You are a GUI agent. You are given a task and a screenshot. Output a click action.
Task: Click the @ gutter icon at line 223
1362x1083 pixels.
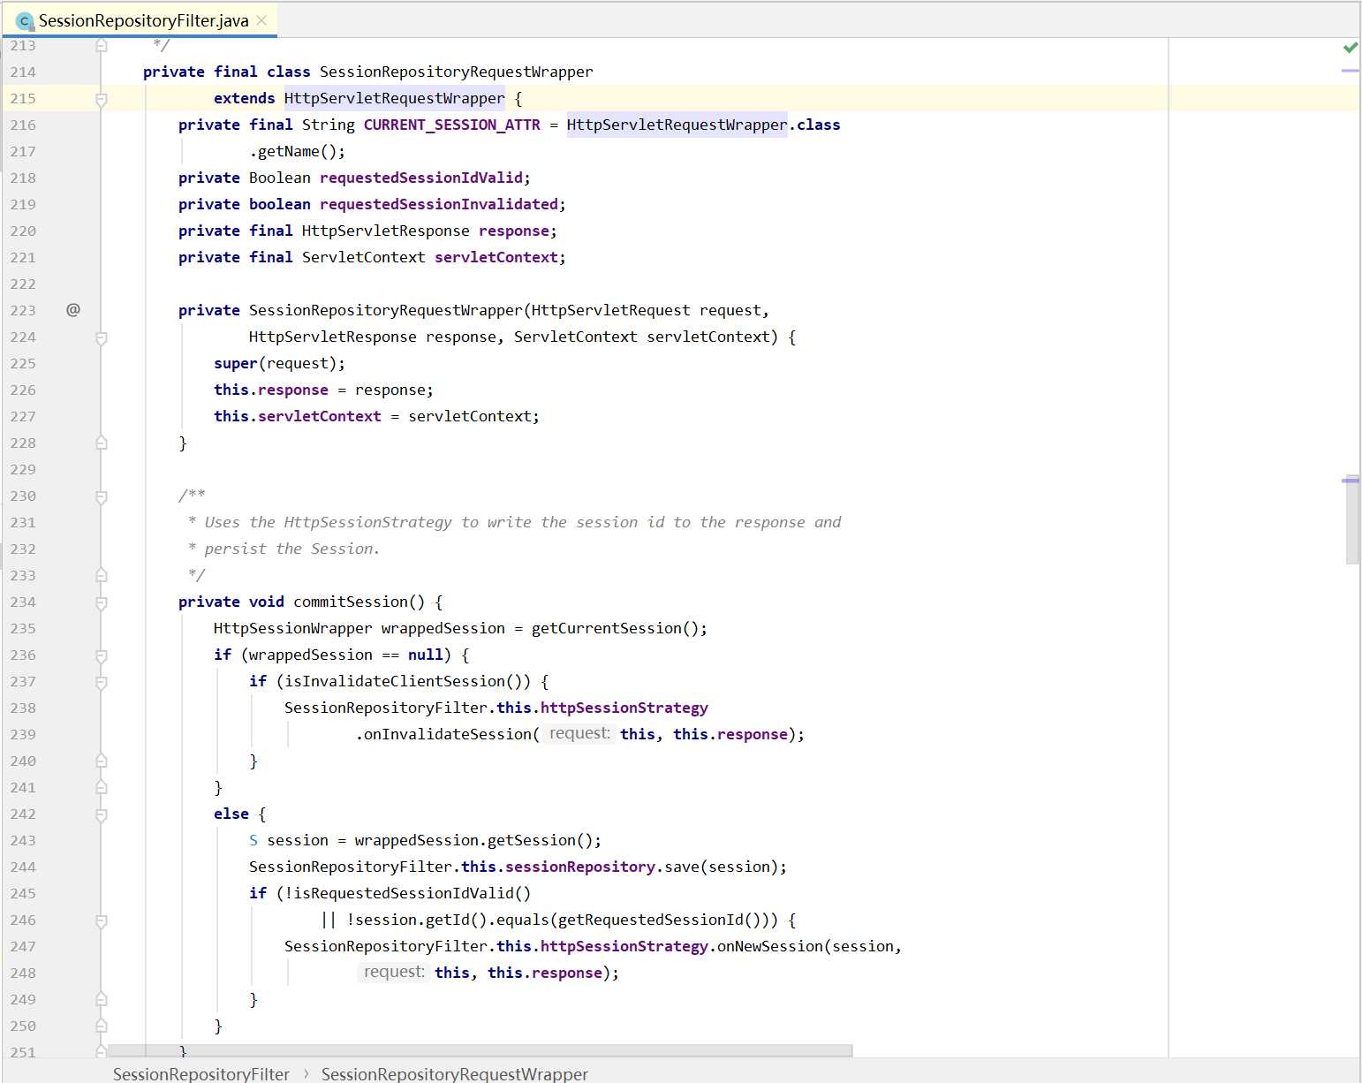pos(73,310)
